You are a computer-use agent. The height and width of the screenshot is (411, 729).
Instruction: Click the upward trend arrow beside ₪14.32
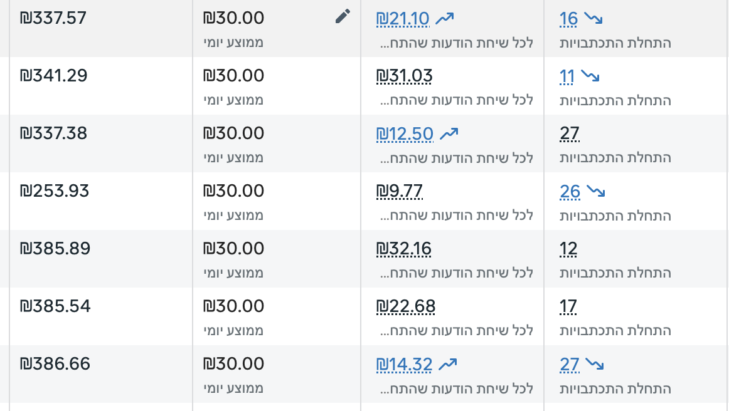pyautogui.click(x=448, y=364)
